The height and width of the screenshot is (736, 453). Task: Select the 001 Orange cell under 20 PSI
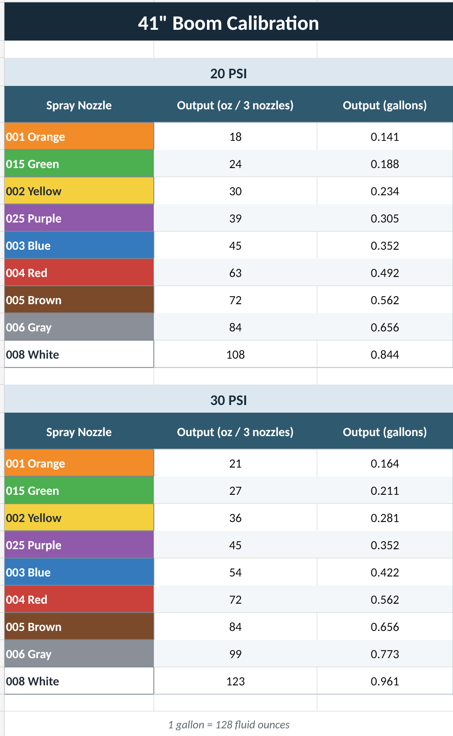point(79,137)
